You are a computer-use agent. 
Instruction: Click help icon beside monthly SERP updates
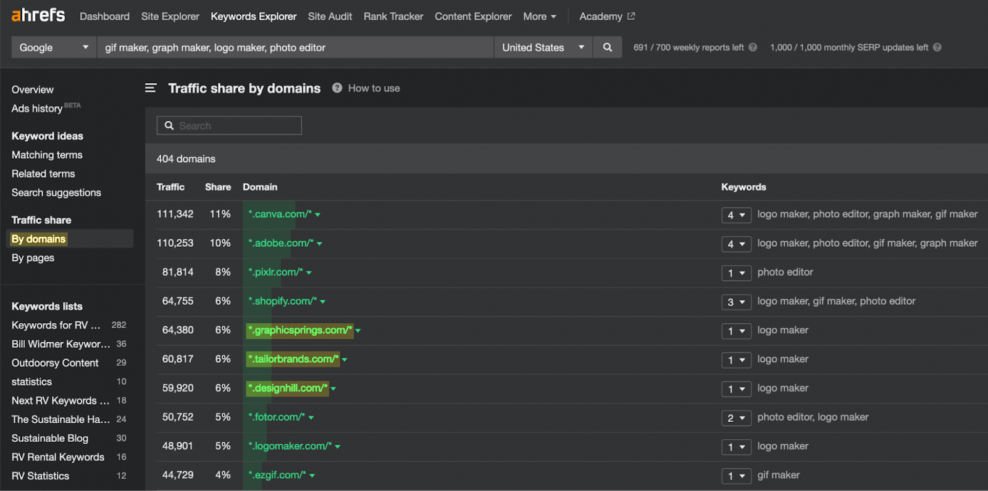pyautogui.click(x=937, y=47)
